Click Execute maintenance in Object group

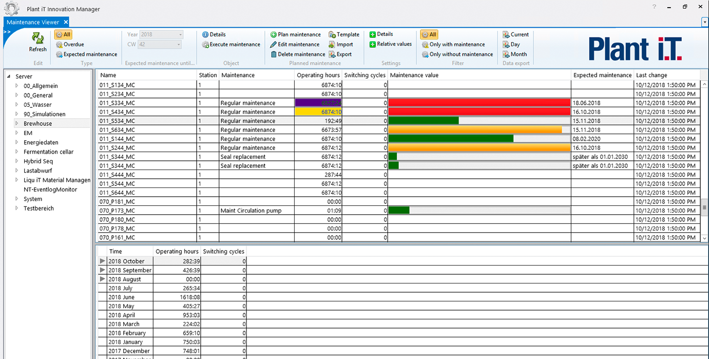[x=231, y=45]
